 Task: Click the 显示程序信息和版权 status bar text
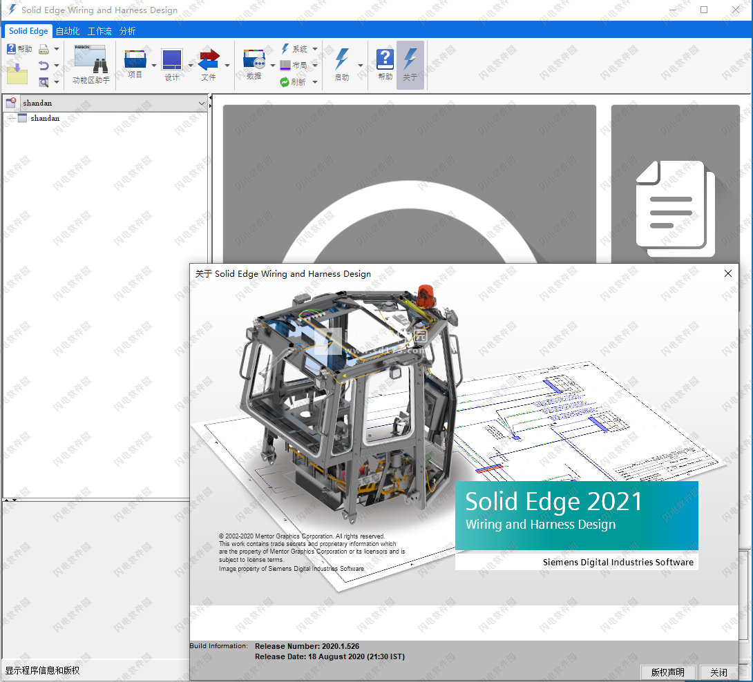42,670
